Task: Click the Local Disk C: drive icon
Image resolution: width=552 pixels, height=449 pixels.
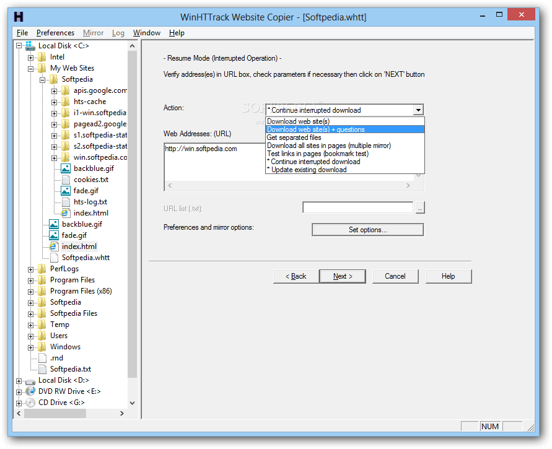Action: 30,46
